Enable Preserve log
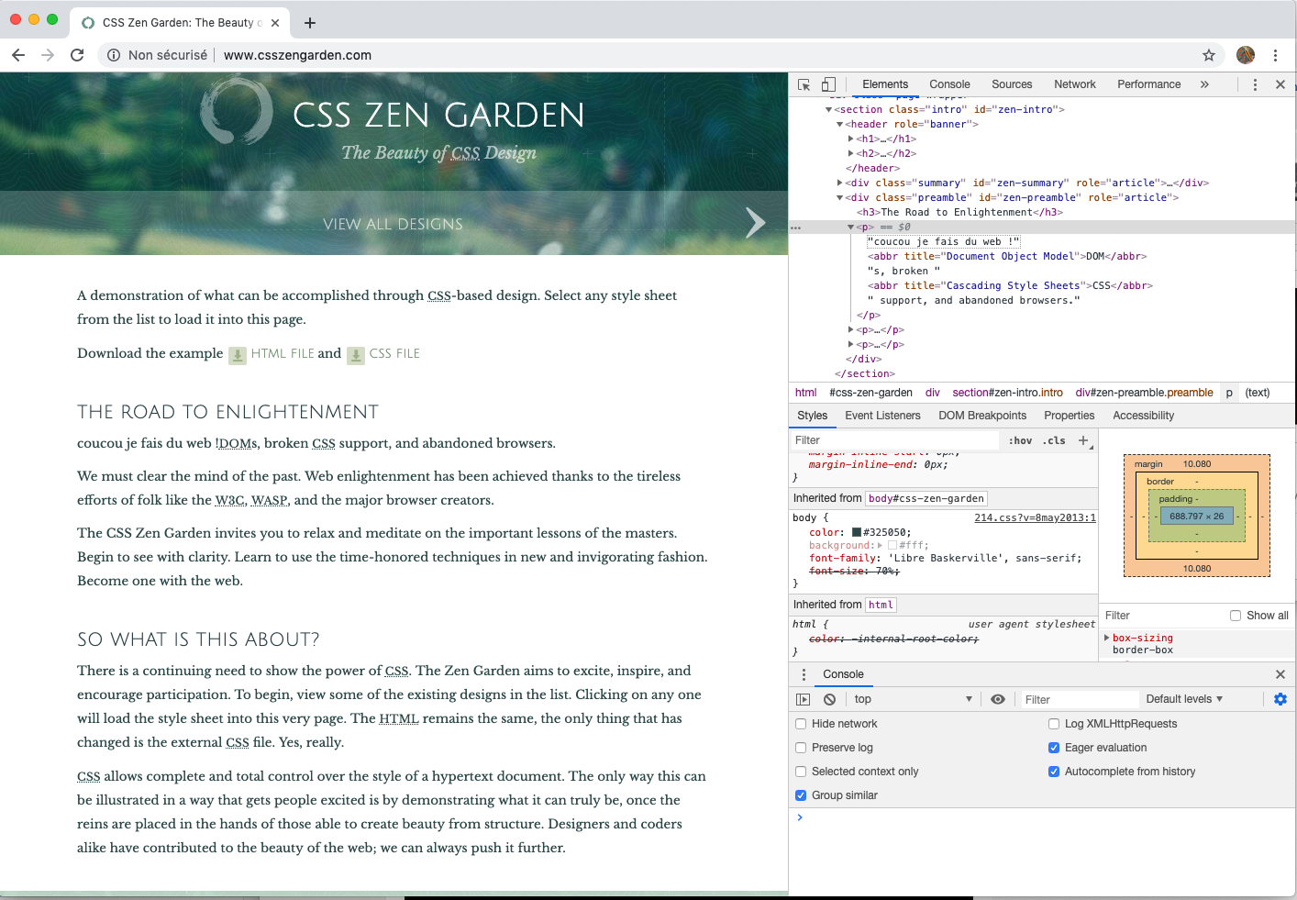Screen dimensions: 1297x900 [x=801, y=747]
